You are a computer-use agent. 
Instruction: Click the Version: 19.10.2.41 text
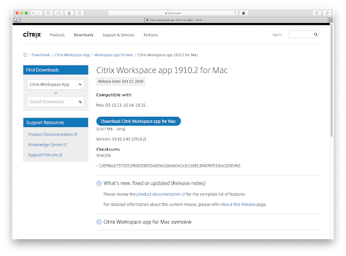click(121, 139)
